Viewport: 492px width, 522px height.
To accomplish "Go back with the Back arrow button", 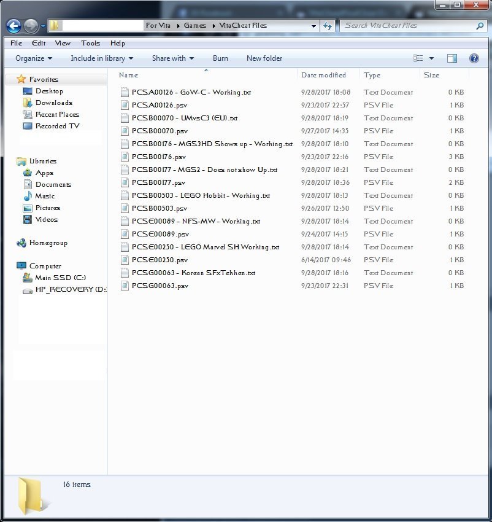I will [x=13, y=26].
